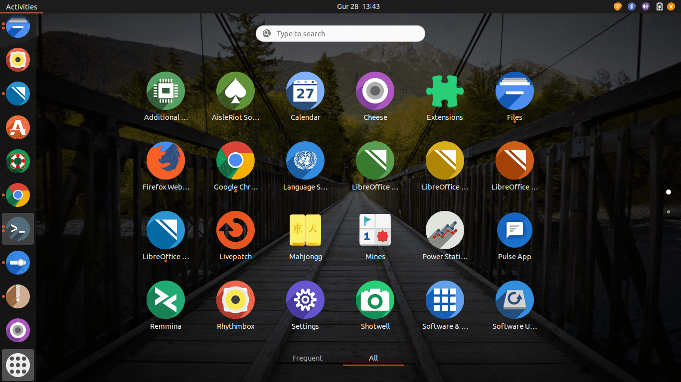Open the blue LibreOffice icon in dock
The width and height of the screenshot is (681, 382).
(x=18, y=94)
